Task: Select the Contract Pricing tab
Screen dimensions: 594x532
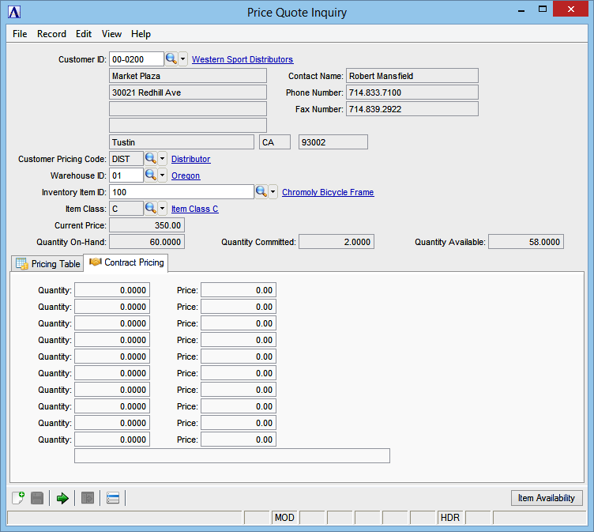Action: [x=126, y=262]
